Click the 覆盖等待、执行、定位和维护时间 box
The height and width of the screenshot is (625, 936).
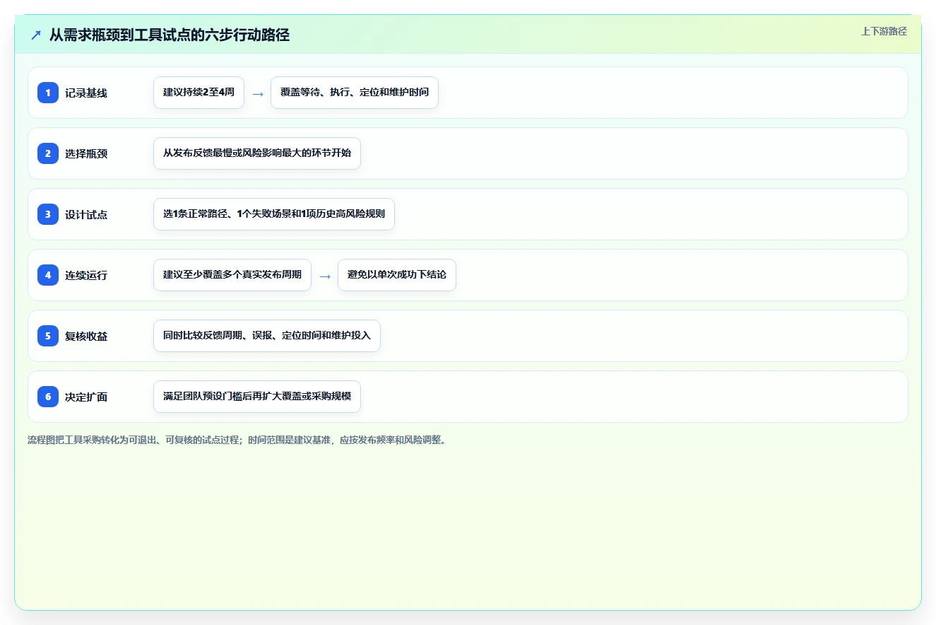click(x=355, y=93)
